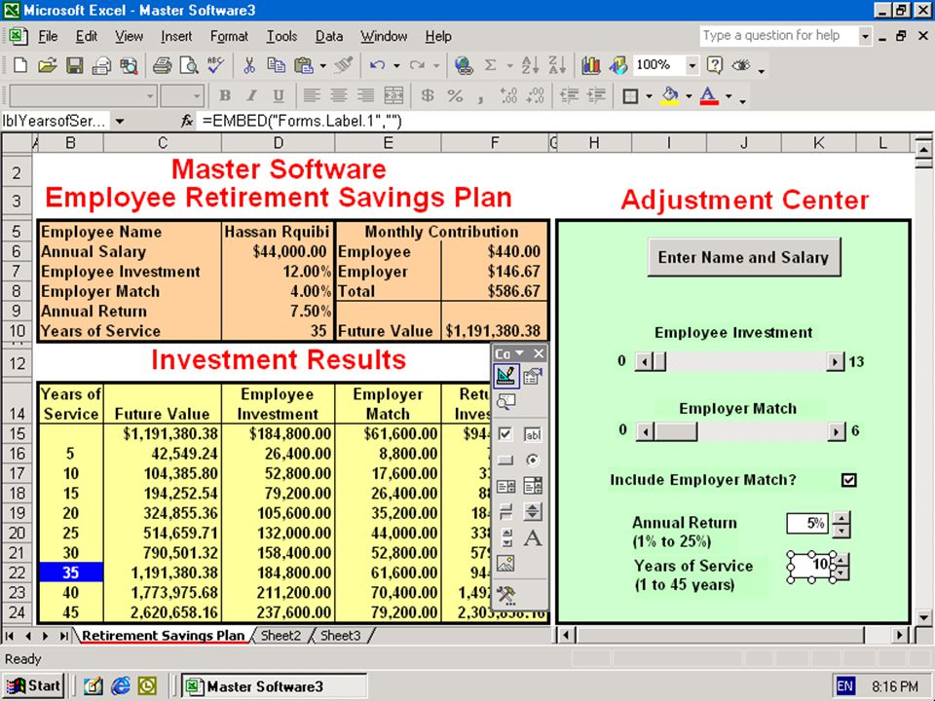The height and width of the screenshot is (701, 935).
Task: Open Properties in the Control Toolbox
Action: pos(533,376)
